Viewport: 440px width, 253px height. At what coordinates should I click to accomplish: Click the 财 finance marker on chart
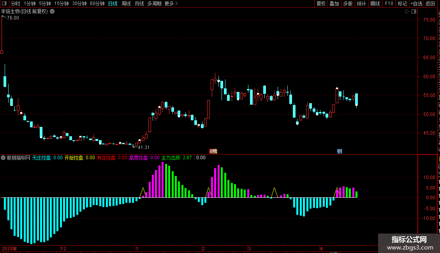pos(340,151)
